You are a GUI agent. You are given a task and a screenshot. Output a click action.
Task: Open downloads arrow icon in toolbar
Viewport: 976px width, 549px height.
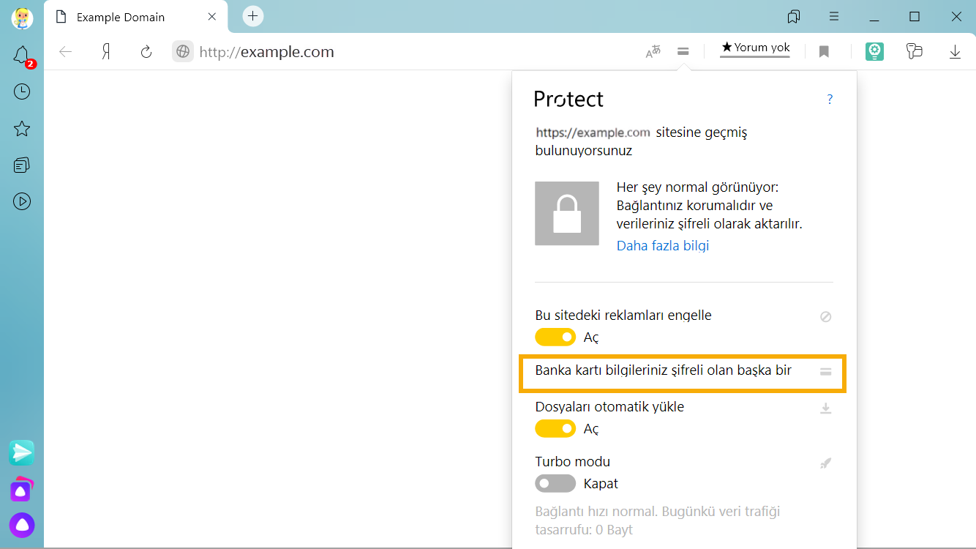coord(955,51)
